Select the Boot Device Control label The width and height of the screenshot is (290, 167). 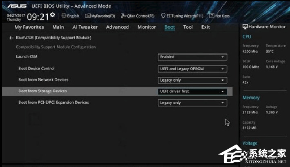point(36,69)
